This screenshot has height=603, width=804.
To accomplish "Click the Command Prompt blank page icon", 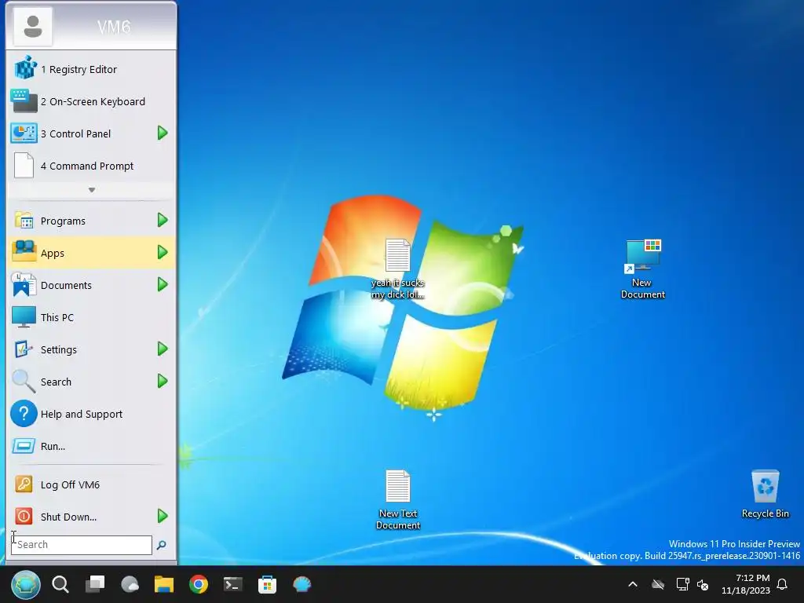I will coord(24,166).
